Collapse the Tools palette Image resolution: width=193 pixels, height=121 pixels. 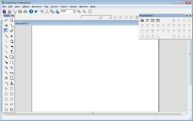coord(12,15)
